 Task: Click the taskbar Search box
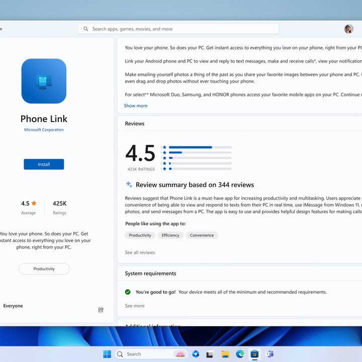point(151,354)
